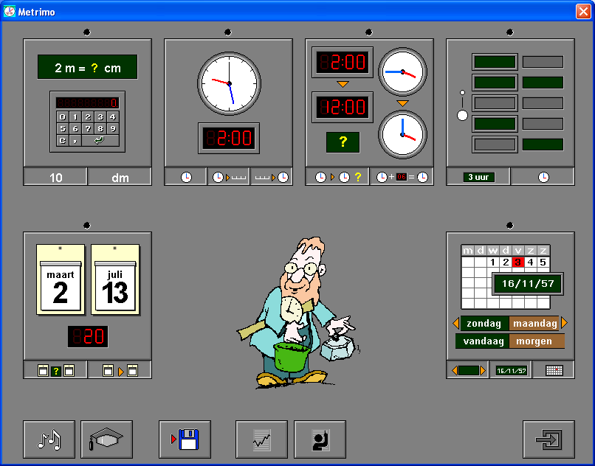Screen dimensions: 595x466
Task: Click the 'juli 13' tear-off calendar
Action: click(x=115, y=280)
